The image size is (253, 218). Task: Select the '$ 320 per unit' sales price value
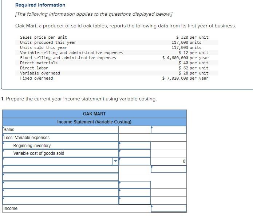click(x=192, y=37)
